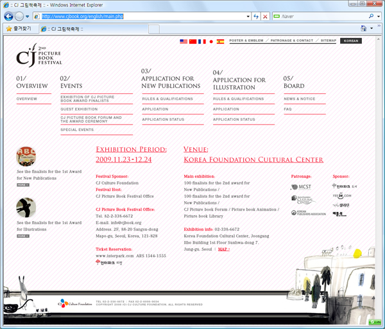Open the Special Events menu item

77,130
